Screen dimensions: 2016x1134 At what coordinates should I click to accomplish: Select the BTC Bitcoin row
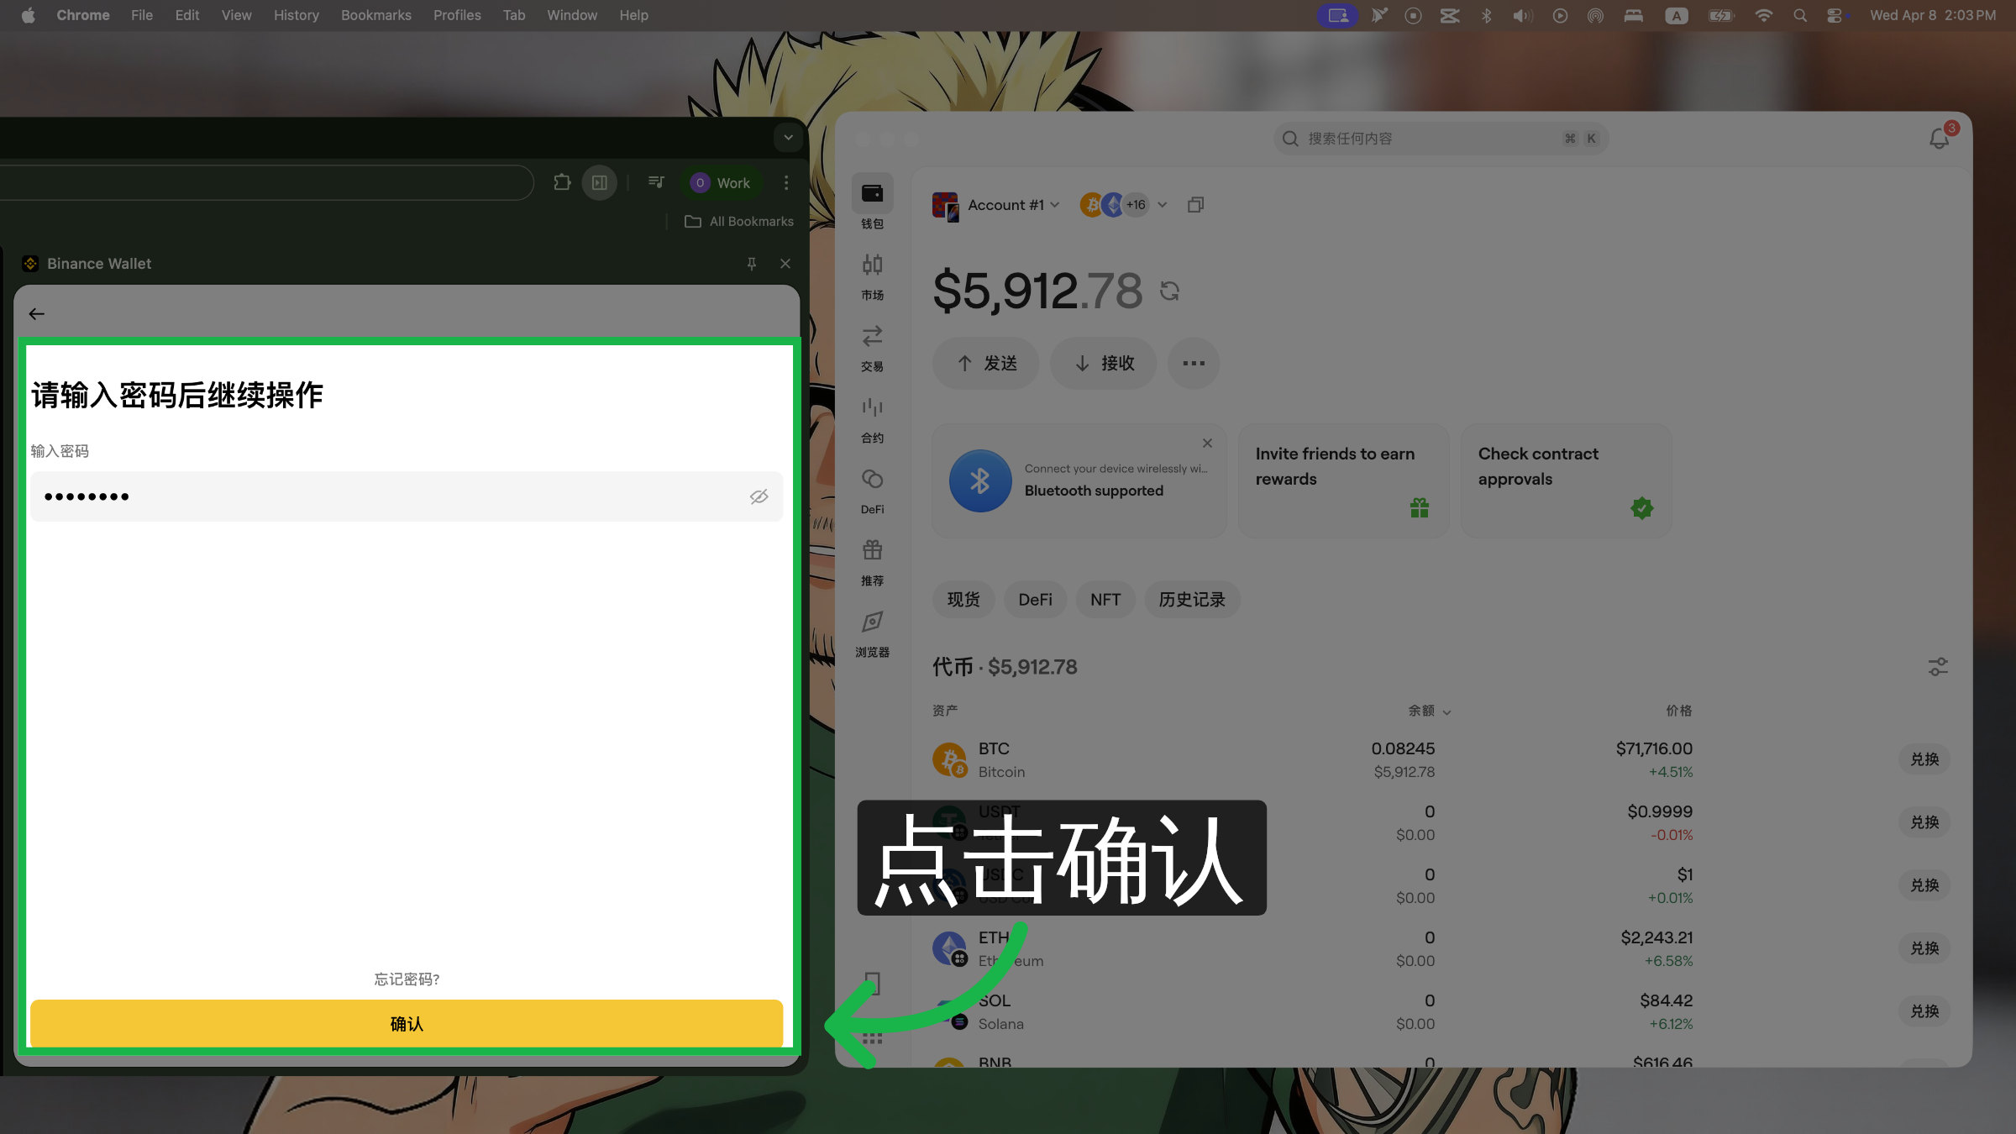[x=1441, y=759]
